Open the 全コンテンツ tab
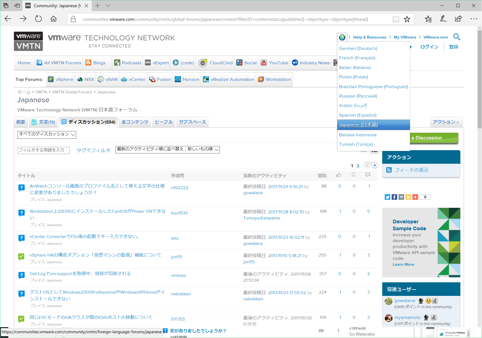This screenshot has height=338, width=482. click(135, 122)
